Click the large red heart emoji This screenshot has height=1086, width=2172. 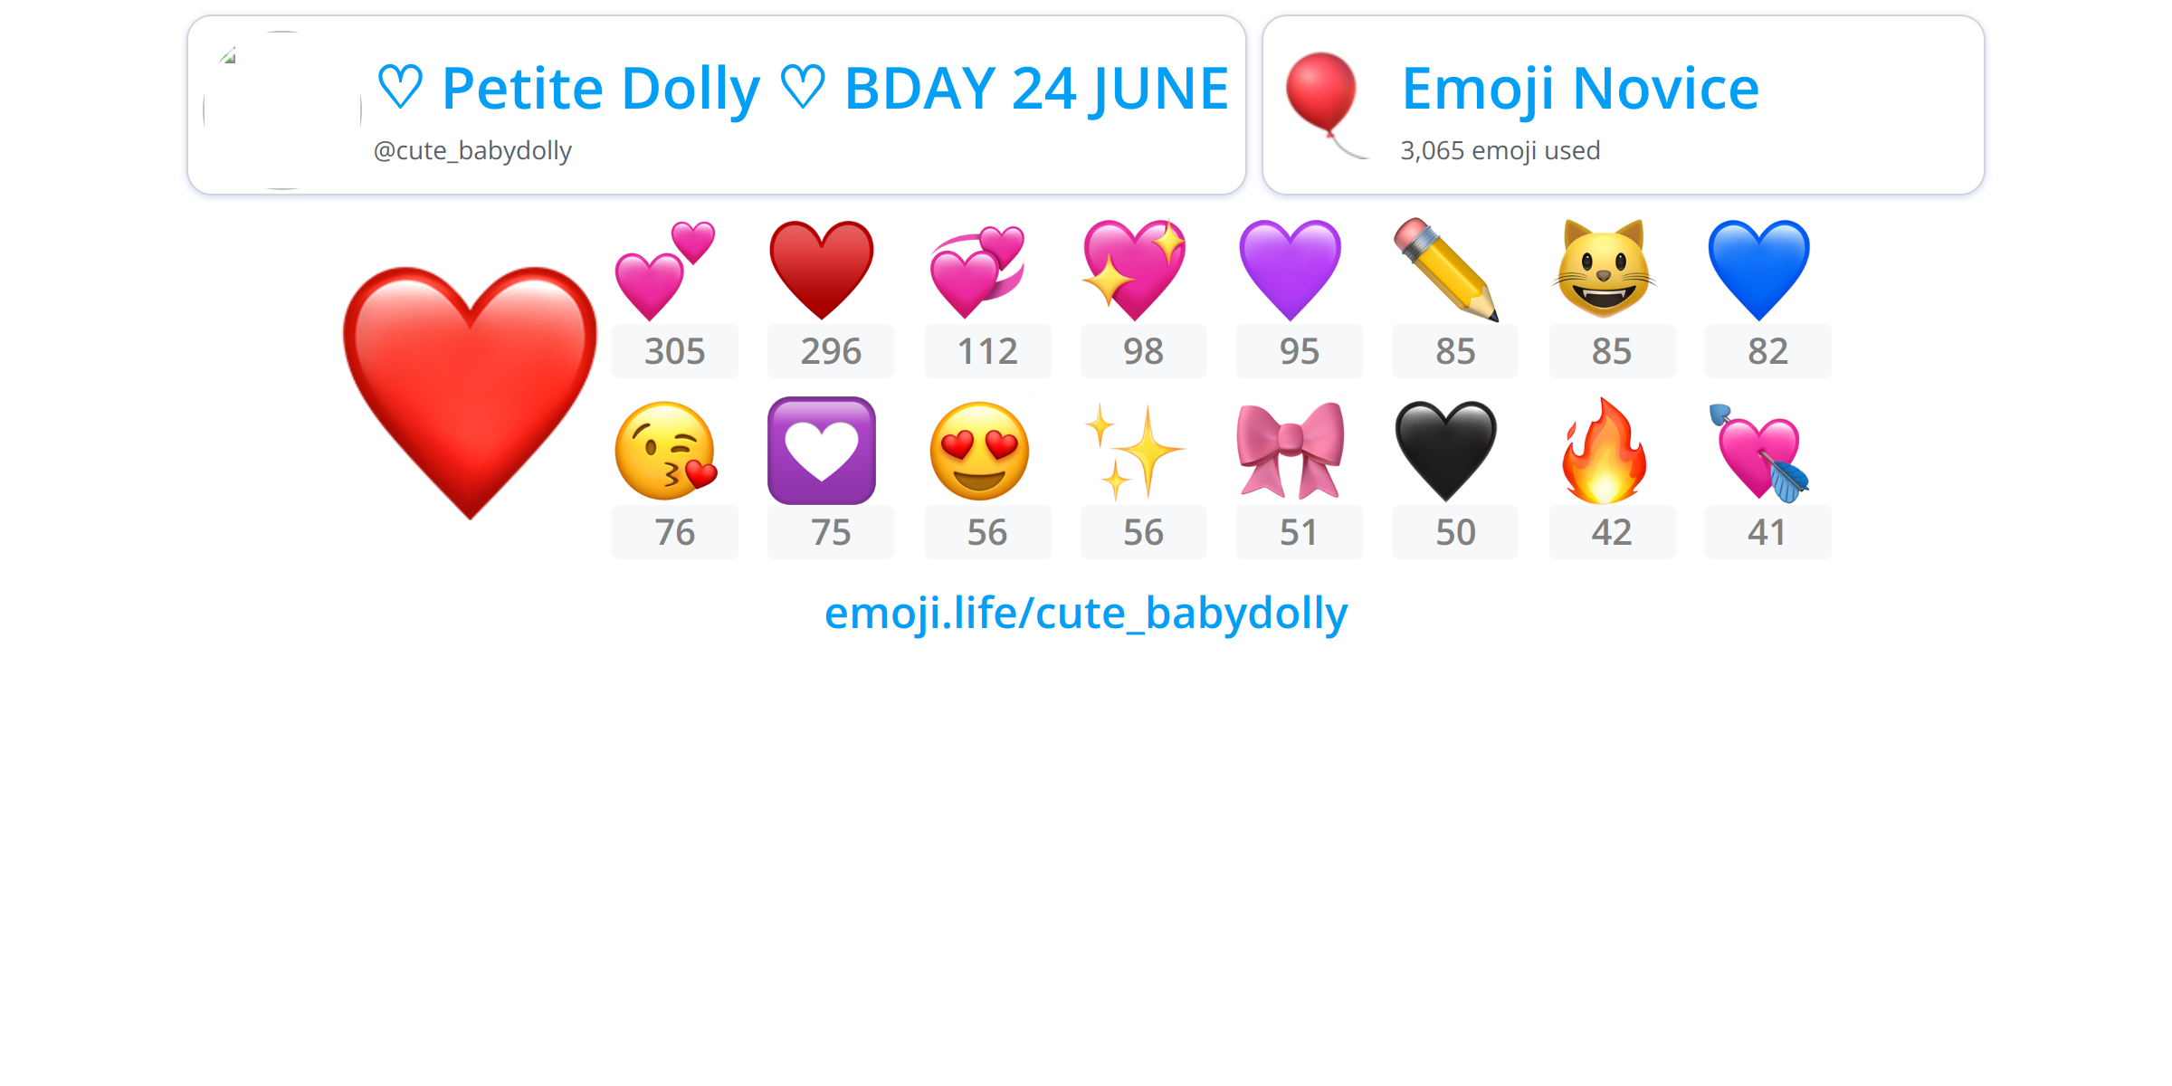470,393
